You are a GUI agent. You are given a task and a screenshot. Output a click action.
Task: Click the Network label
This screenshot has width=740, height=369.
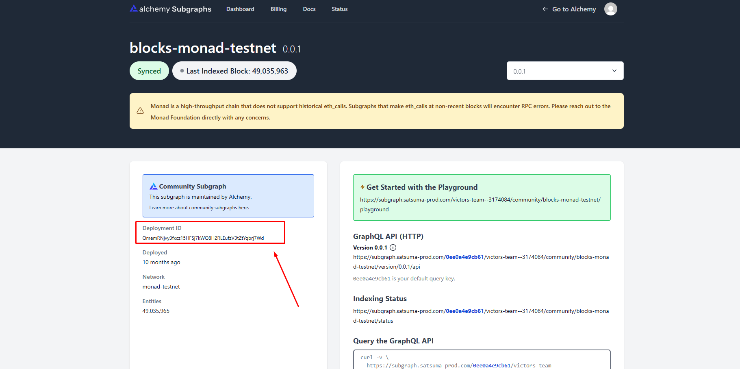[154, 277]
